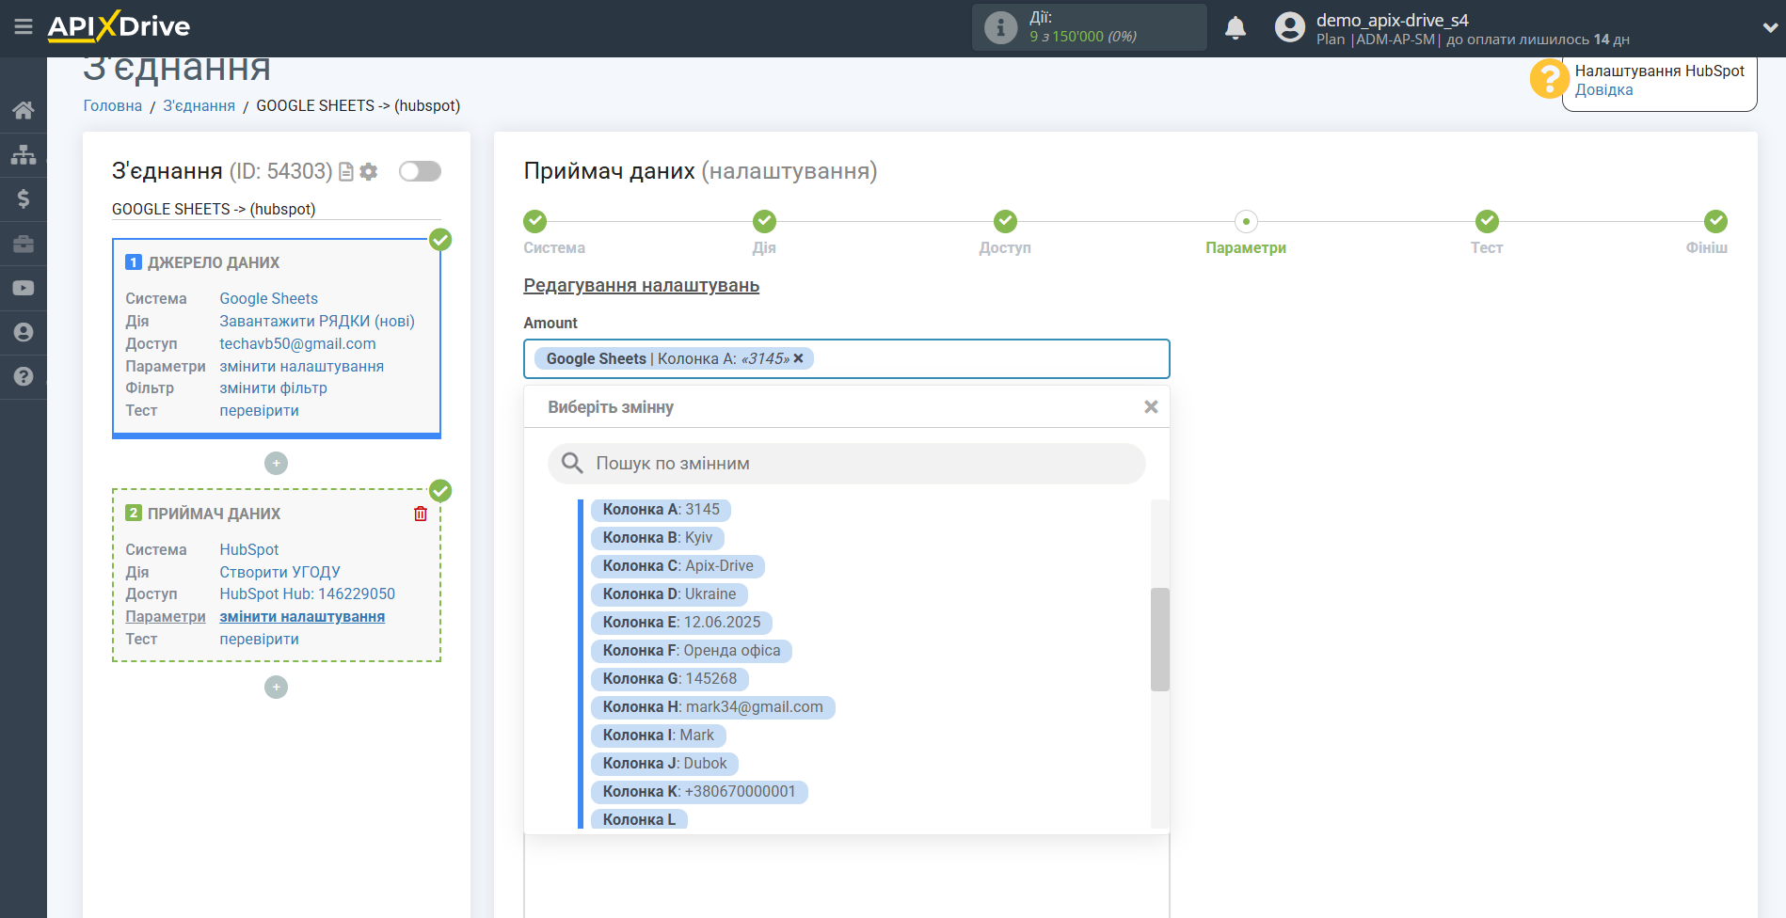This screenshot has height=918, width=1786.
Task: Click receiver змінити налаштування link
Action: pos(302,616)
